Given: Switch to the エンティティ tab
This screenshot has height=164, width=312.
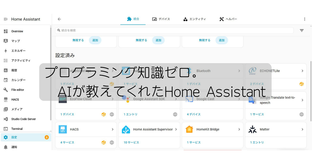Looking at the screenshot, I should tap(195, 19).
